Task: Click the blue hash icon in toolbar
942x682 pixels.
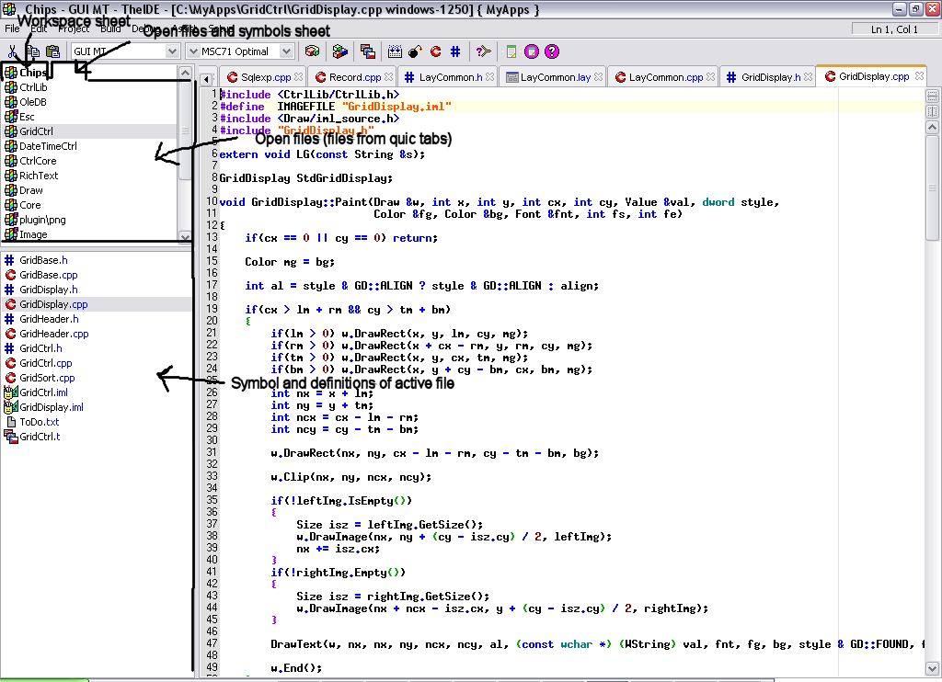Action: pos(454,51)
